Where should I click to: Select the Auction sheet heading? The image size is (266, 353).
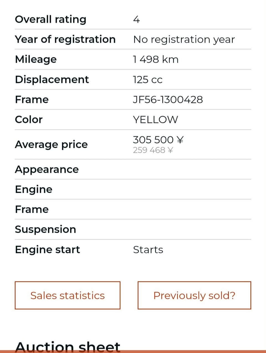pyautogui.click(x=68, y=347)
